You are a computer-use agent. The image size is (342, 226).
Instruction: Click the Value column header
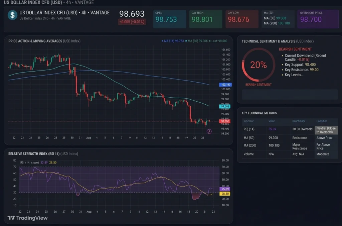coord(272,121)
